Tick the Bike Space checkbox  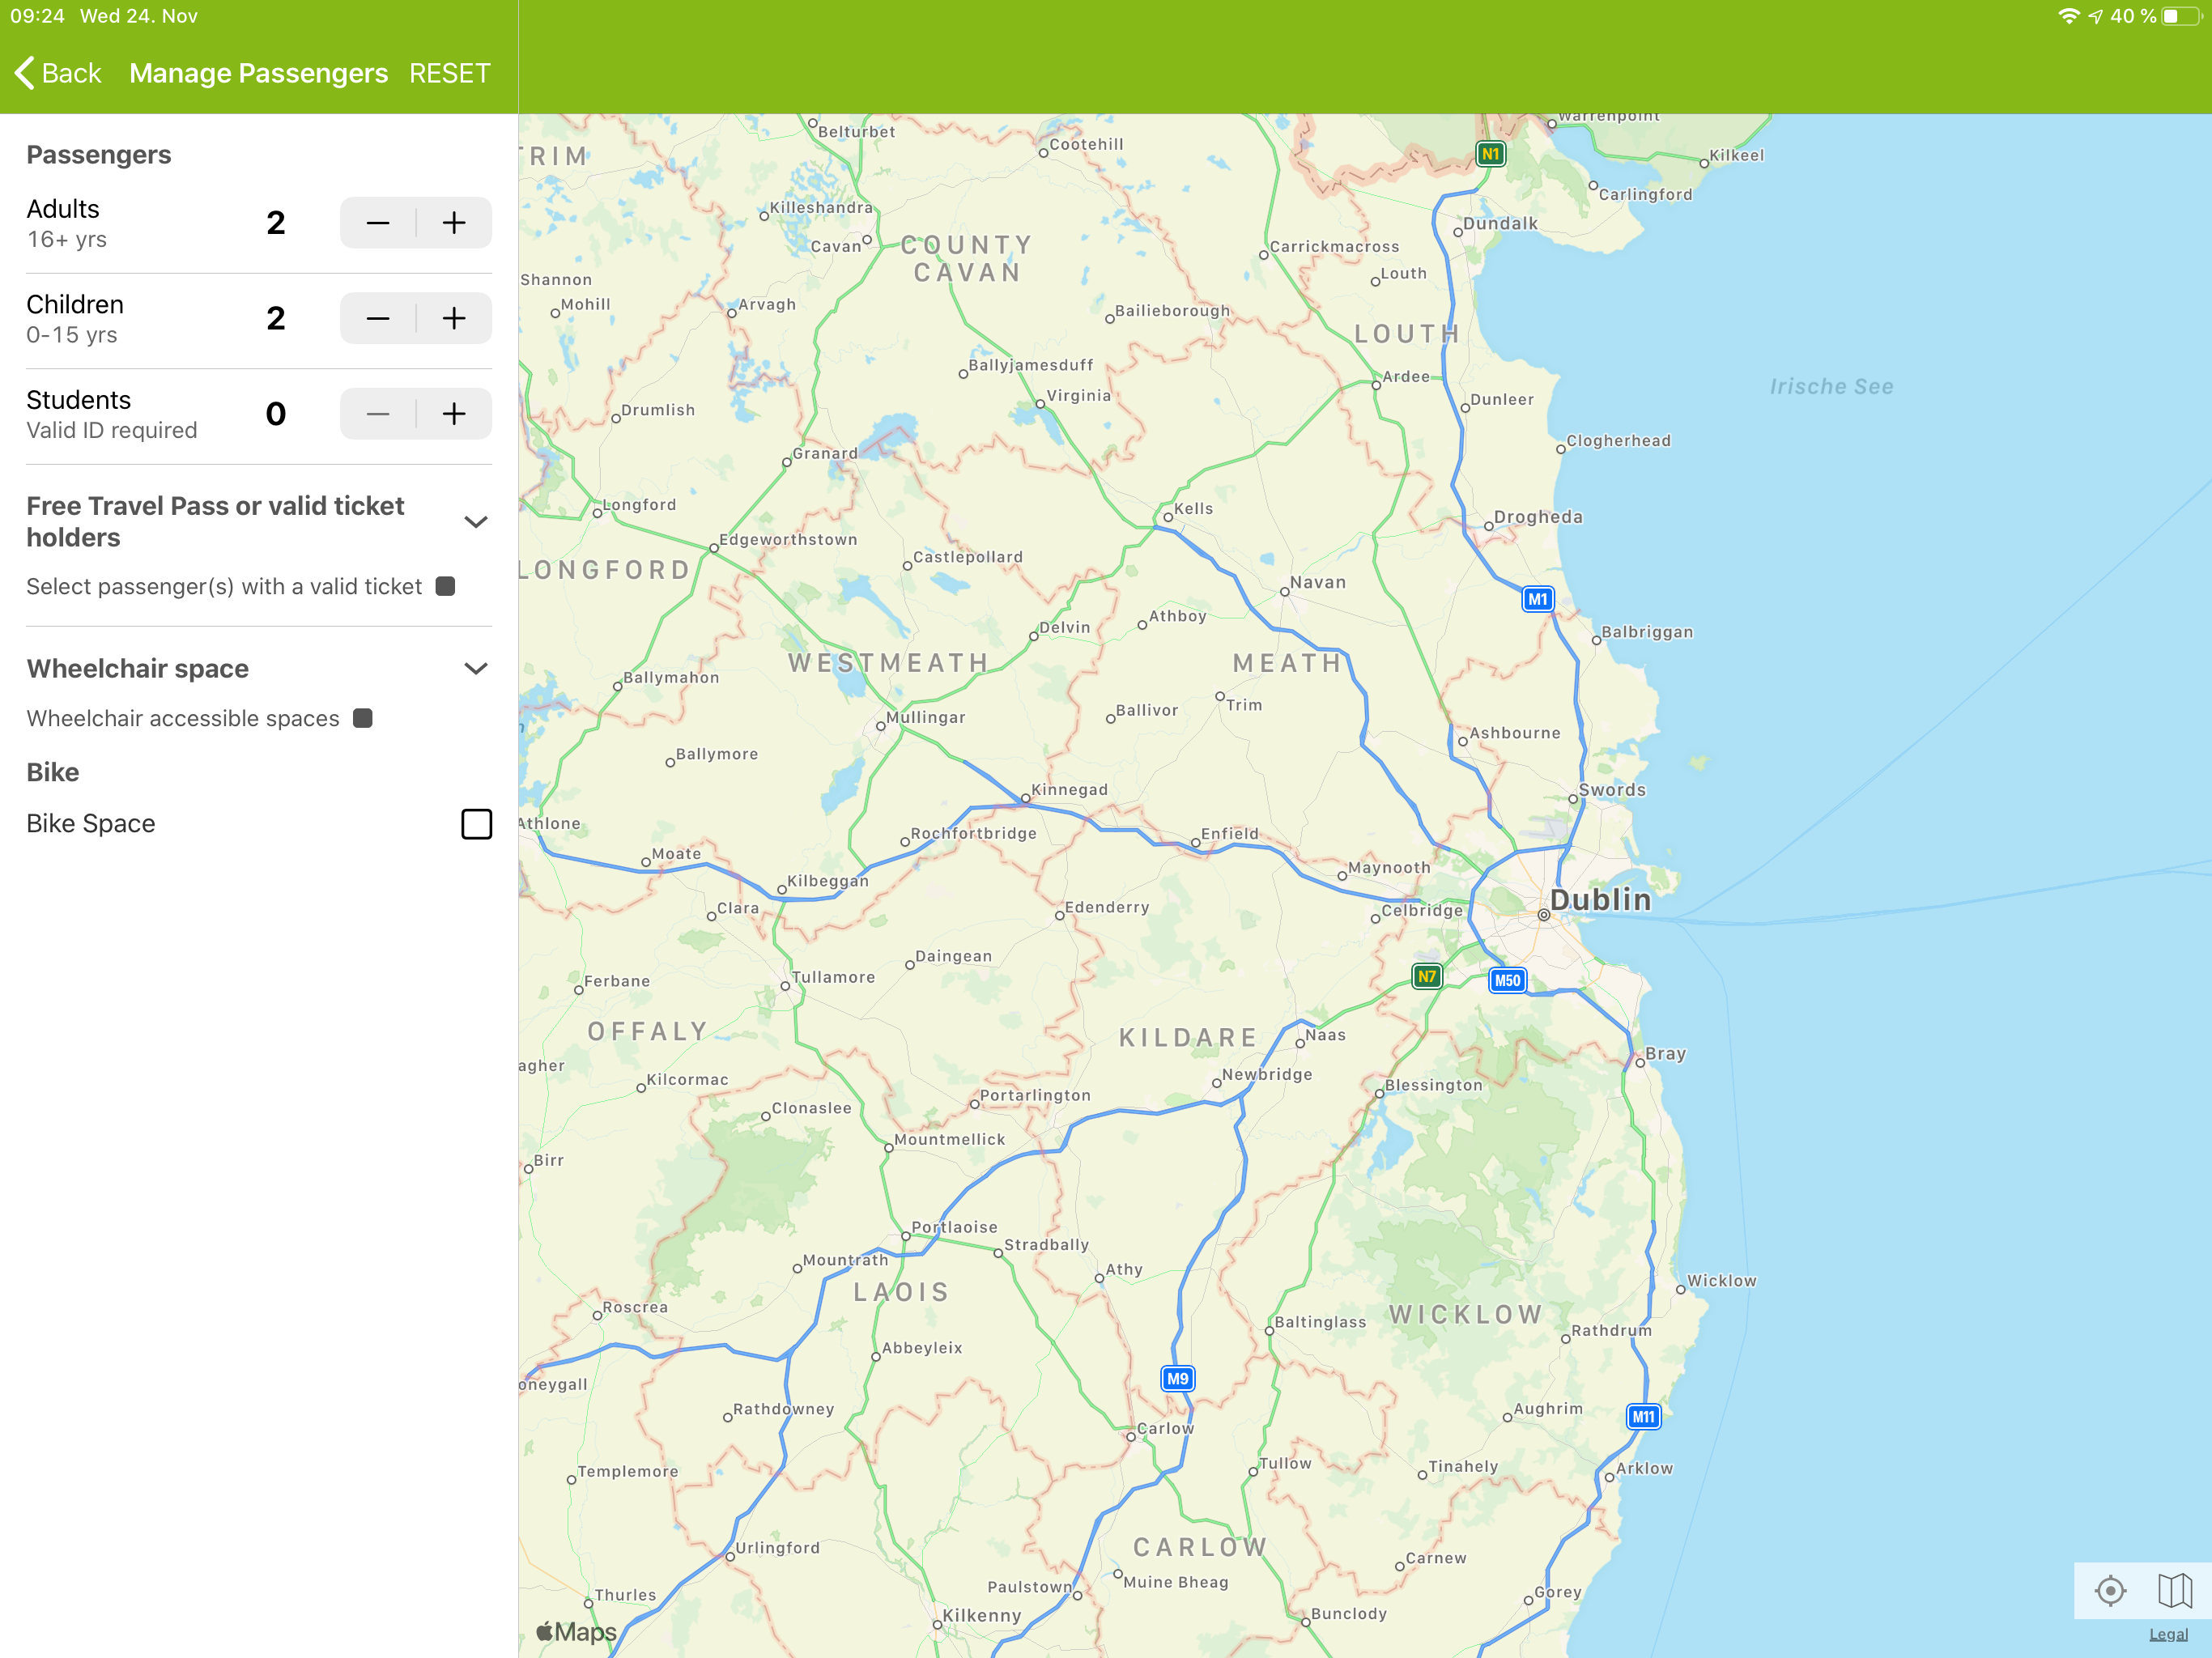click(476, 824)
